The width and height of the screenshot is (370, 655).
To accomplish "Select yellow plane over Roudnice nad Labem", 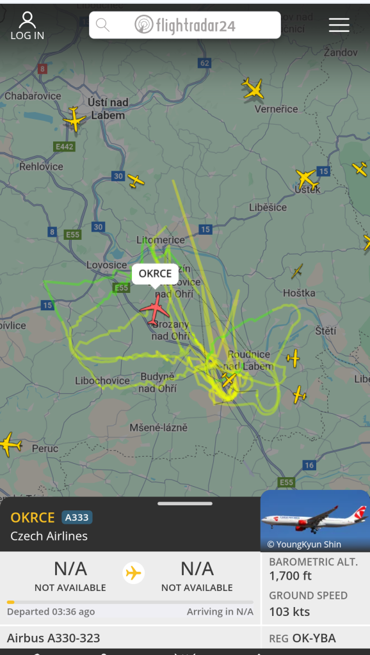I will pyautogui.click(x=229, y=379).
